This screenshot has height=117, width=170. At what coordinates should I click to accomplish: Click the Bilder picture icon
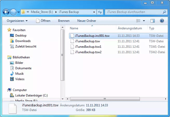click(x=12, y=63)
